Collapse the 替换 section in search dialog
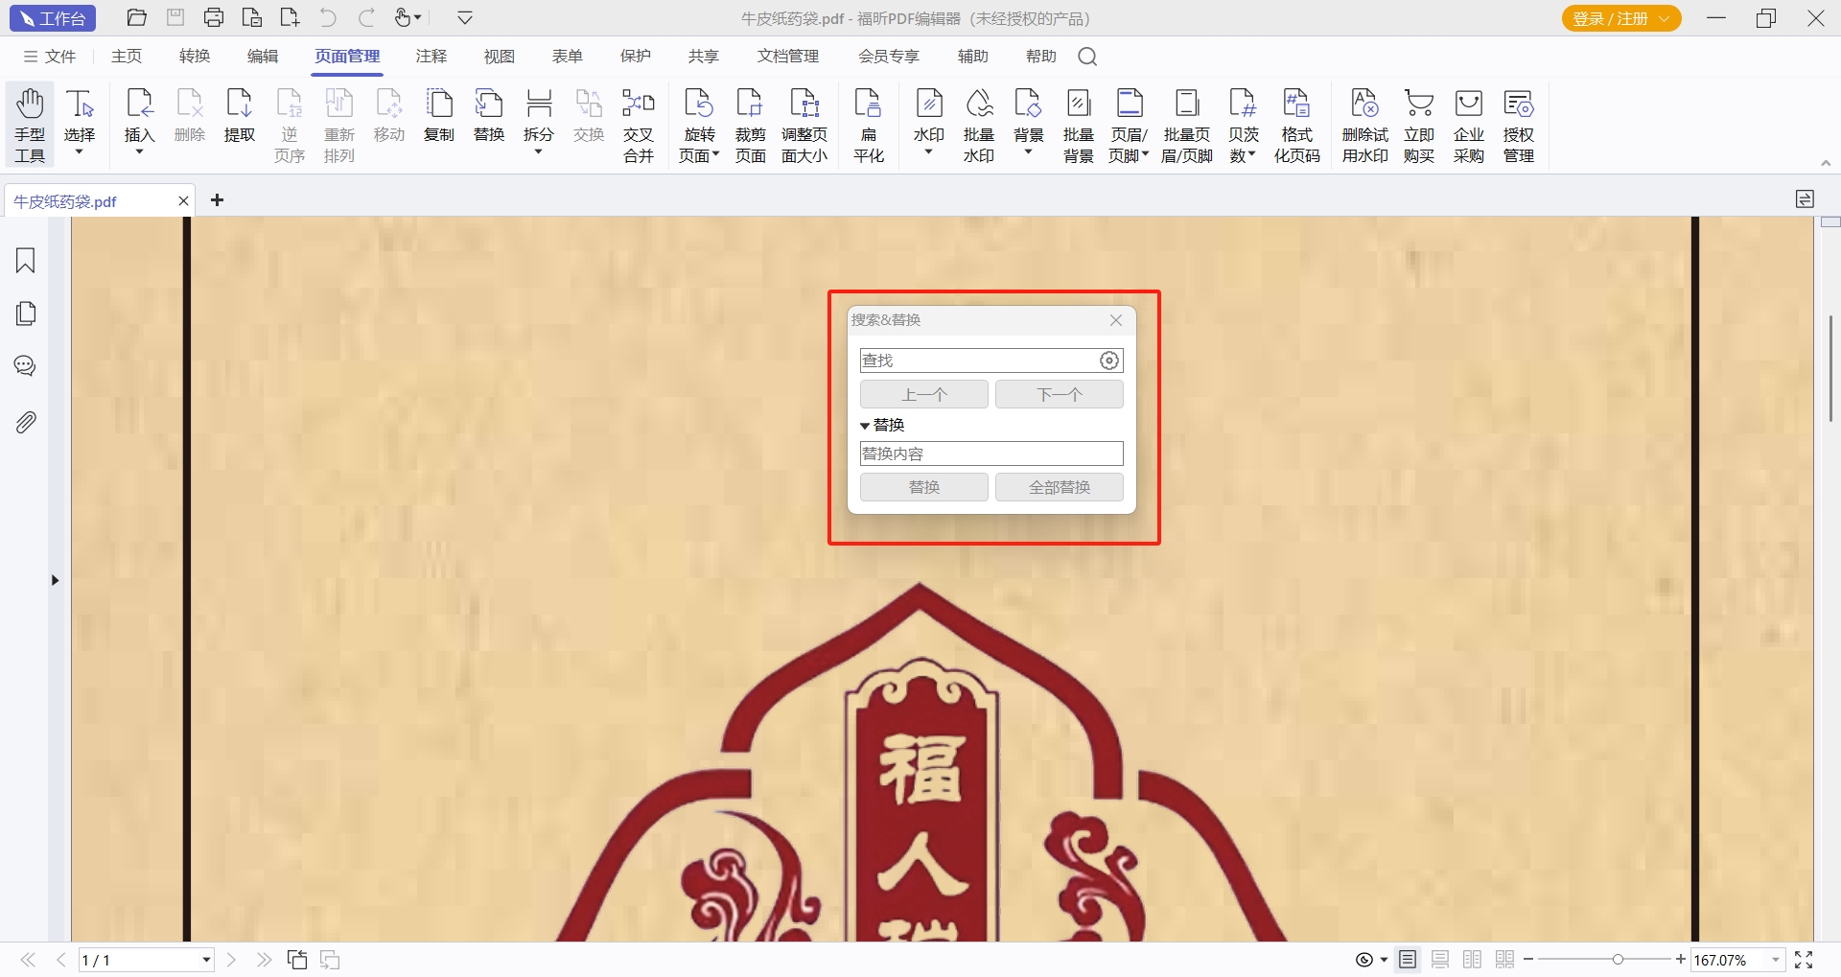This screenshot has height=977, width=1841. 865,426
